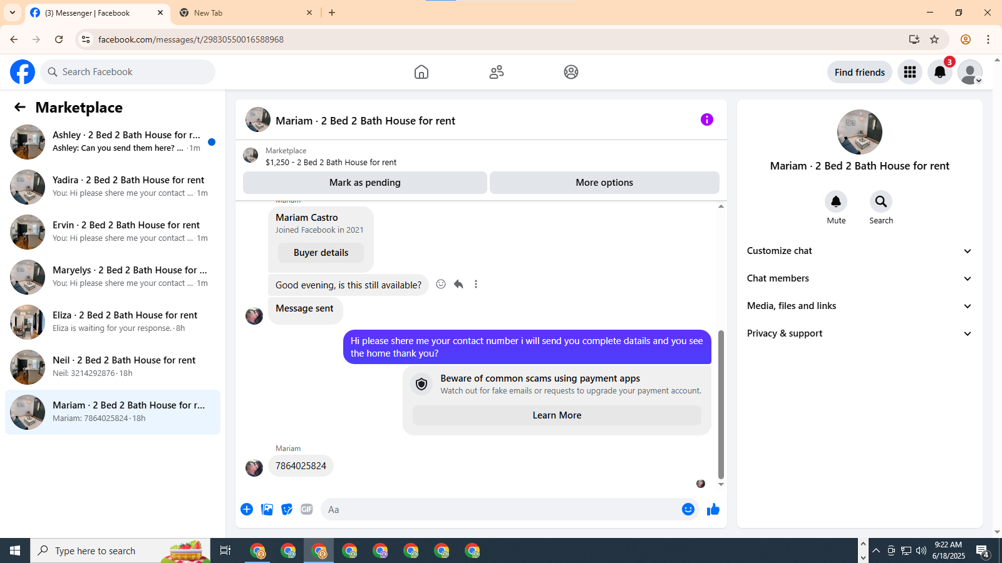Image resolution: width=1002 pixels, height=563 pixels.
Task: Open the Ervin conversation
Action: [113, 232]
